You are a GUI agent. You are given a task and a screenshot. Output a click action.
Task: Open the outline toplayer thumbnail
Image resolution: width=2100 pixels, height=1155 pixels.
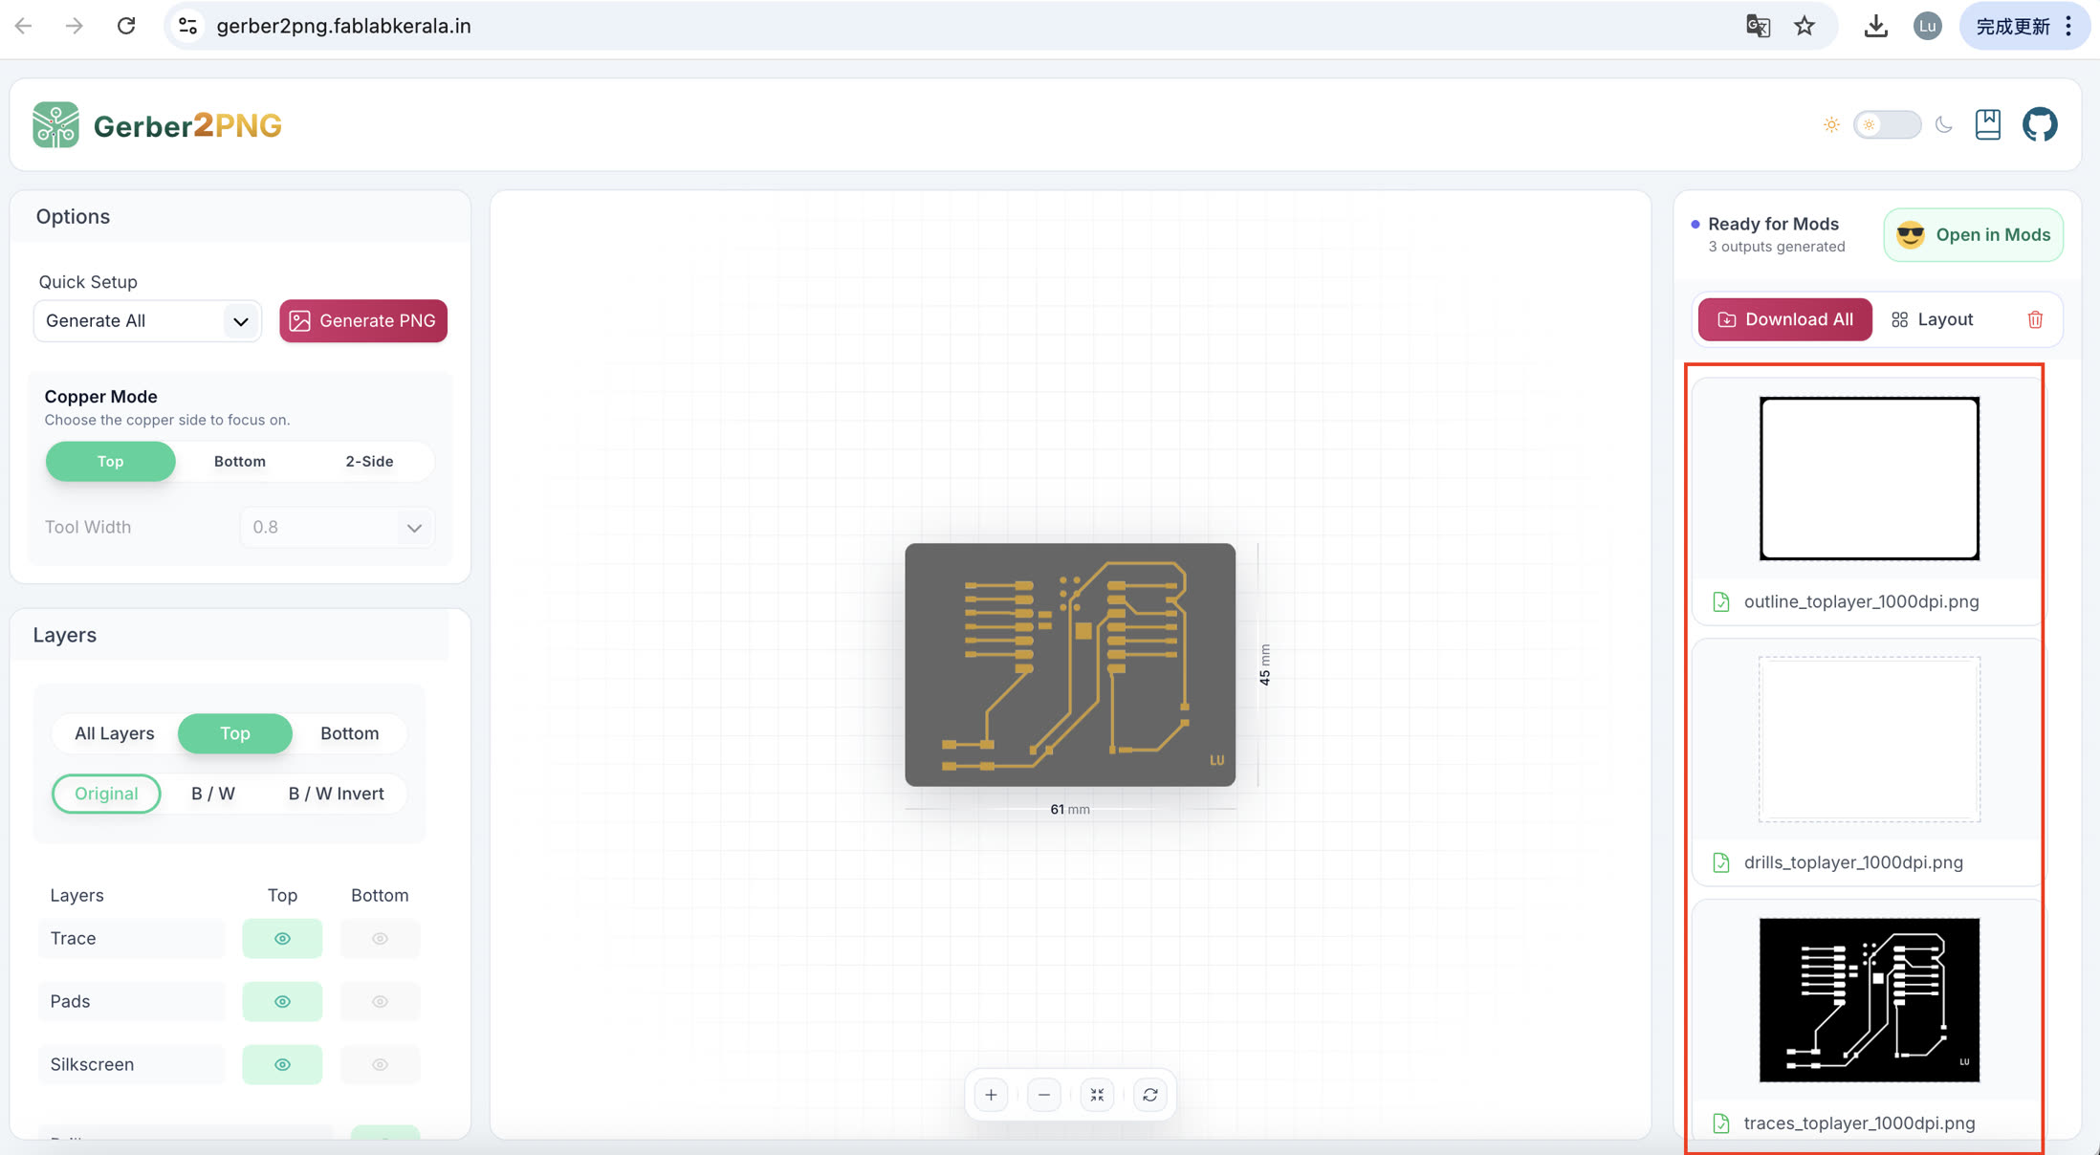pyautogui.click(x=1870, y=478)
